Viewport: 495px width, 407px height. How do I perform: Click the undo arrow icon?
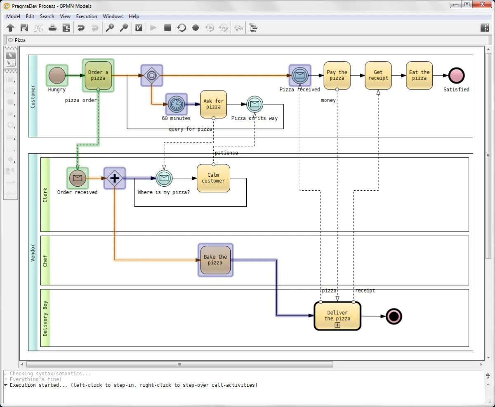(x=81, y=28)
